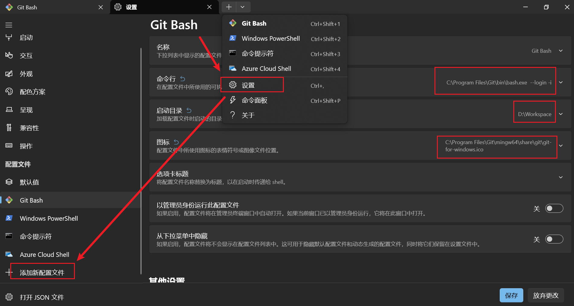Image resolution: width=574 pixels, height=306 pixels.
Task: Click the 放弃更改 button
Action: [x=546, y=295]
